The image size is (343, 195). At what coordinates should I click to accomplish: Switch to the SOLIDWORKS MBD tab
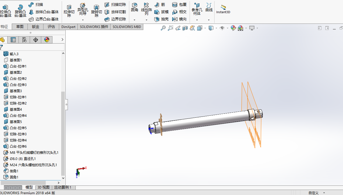point(127,27)
